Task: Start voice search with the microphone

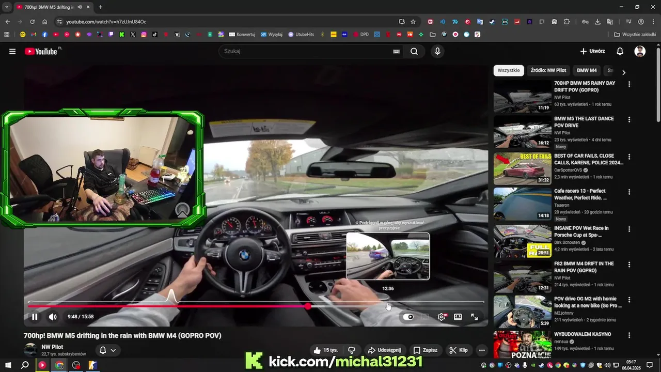Action: [437, 51]
